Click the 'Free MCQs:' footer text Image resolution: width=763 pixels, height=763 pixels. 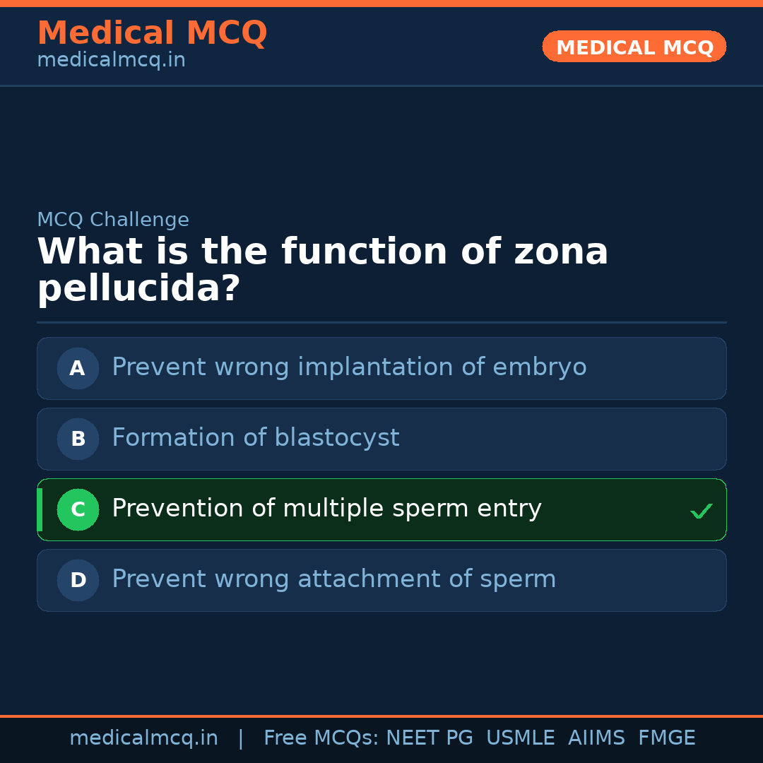tap(321, 738)
